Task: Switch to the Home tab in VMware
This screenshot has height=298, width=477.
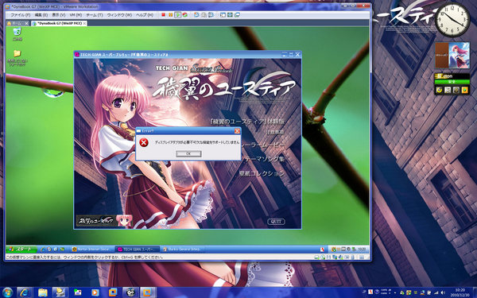Action: (17, 23)
